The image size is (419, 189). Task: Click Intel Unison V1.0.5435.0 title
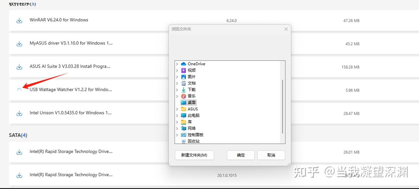[x=71, y=113]
